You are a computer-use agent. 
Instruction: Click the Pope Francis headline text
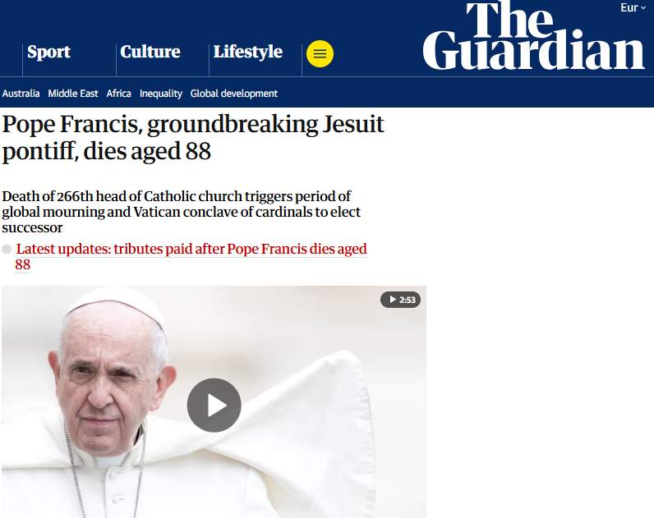(x=193, y=138)
